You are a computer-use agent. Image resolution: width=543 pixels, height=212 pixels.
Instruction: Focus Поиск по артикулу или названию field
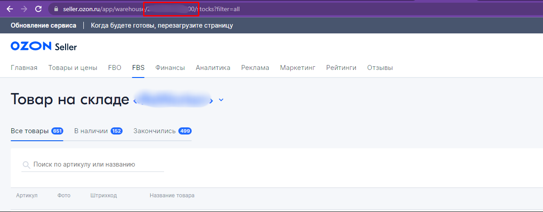93,165
